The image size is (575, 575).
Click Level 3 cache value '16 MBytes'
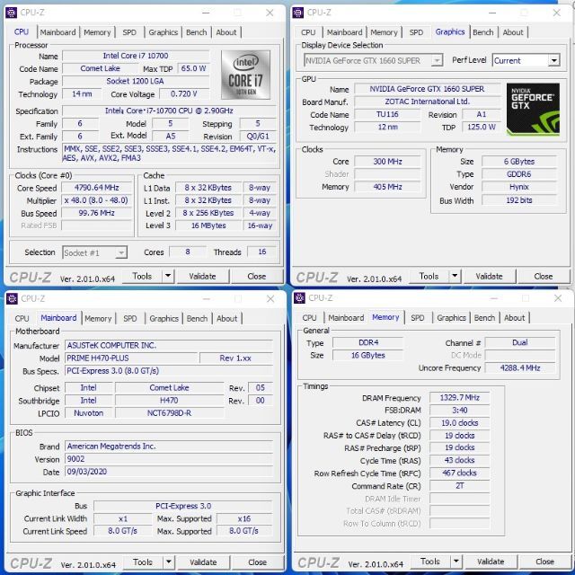(x=208, y=226)
